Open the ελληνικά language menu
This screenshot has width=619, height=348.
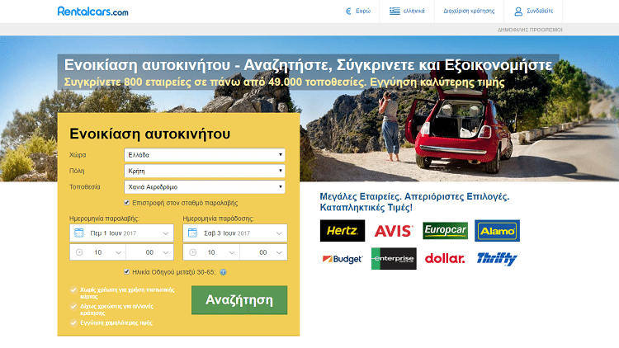pos(407,11)
